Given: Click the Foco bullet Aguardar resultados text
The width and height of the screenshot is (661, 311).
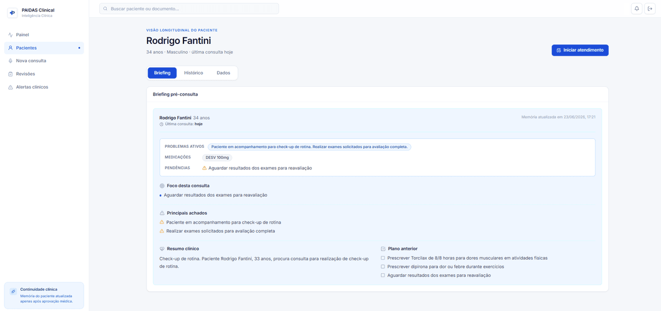Looking at the screenshot, I should (215, 195).
